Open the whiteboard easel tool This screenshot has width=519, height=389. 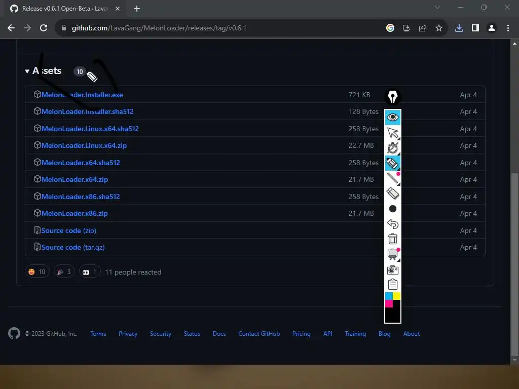393,254
